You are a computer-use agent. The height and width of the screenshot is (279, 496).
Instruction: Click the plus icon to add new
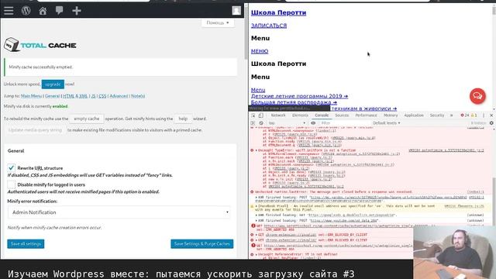[77, 11]
